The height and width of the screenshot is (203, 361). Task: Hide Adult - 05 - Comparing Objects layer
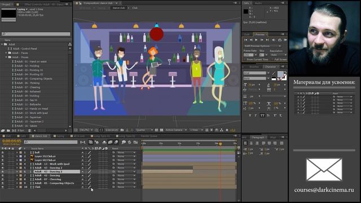click(2, 183)
